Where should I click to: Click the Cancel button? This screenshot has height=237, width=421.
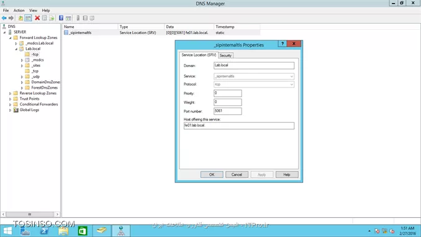point(237,174)
